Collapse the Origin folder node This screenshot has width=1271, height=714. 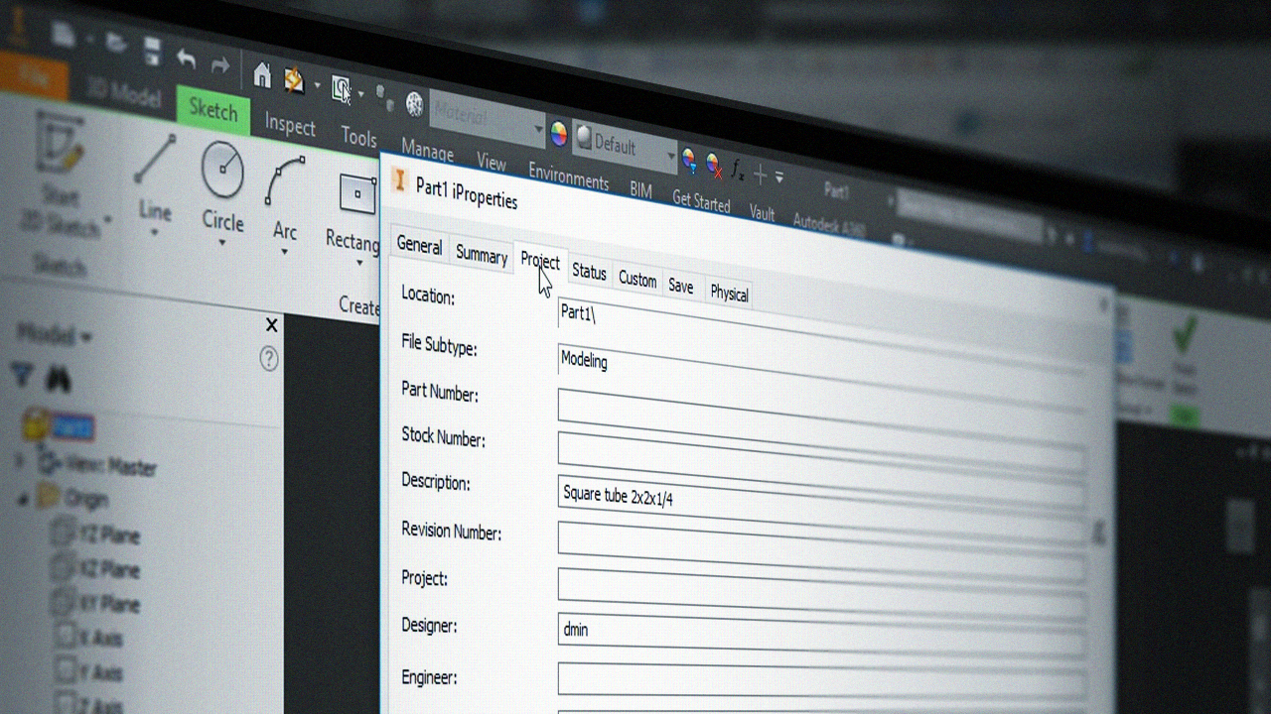pos(23,499)
